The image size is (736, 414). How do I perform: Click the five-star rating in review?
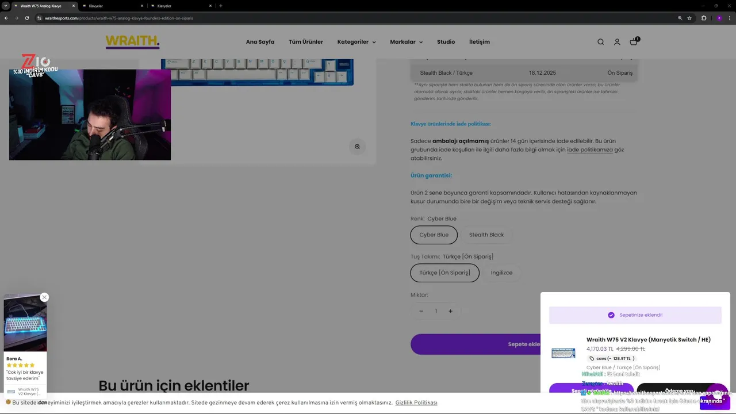coord(21,365)
